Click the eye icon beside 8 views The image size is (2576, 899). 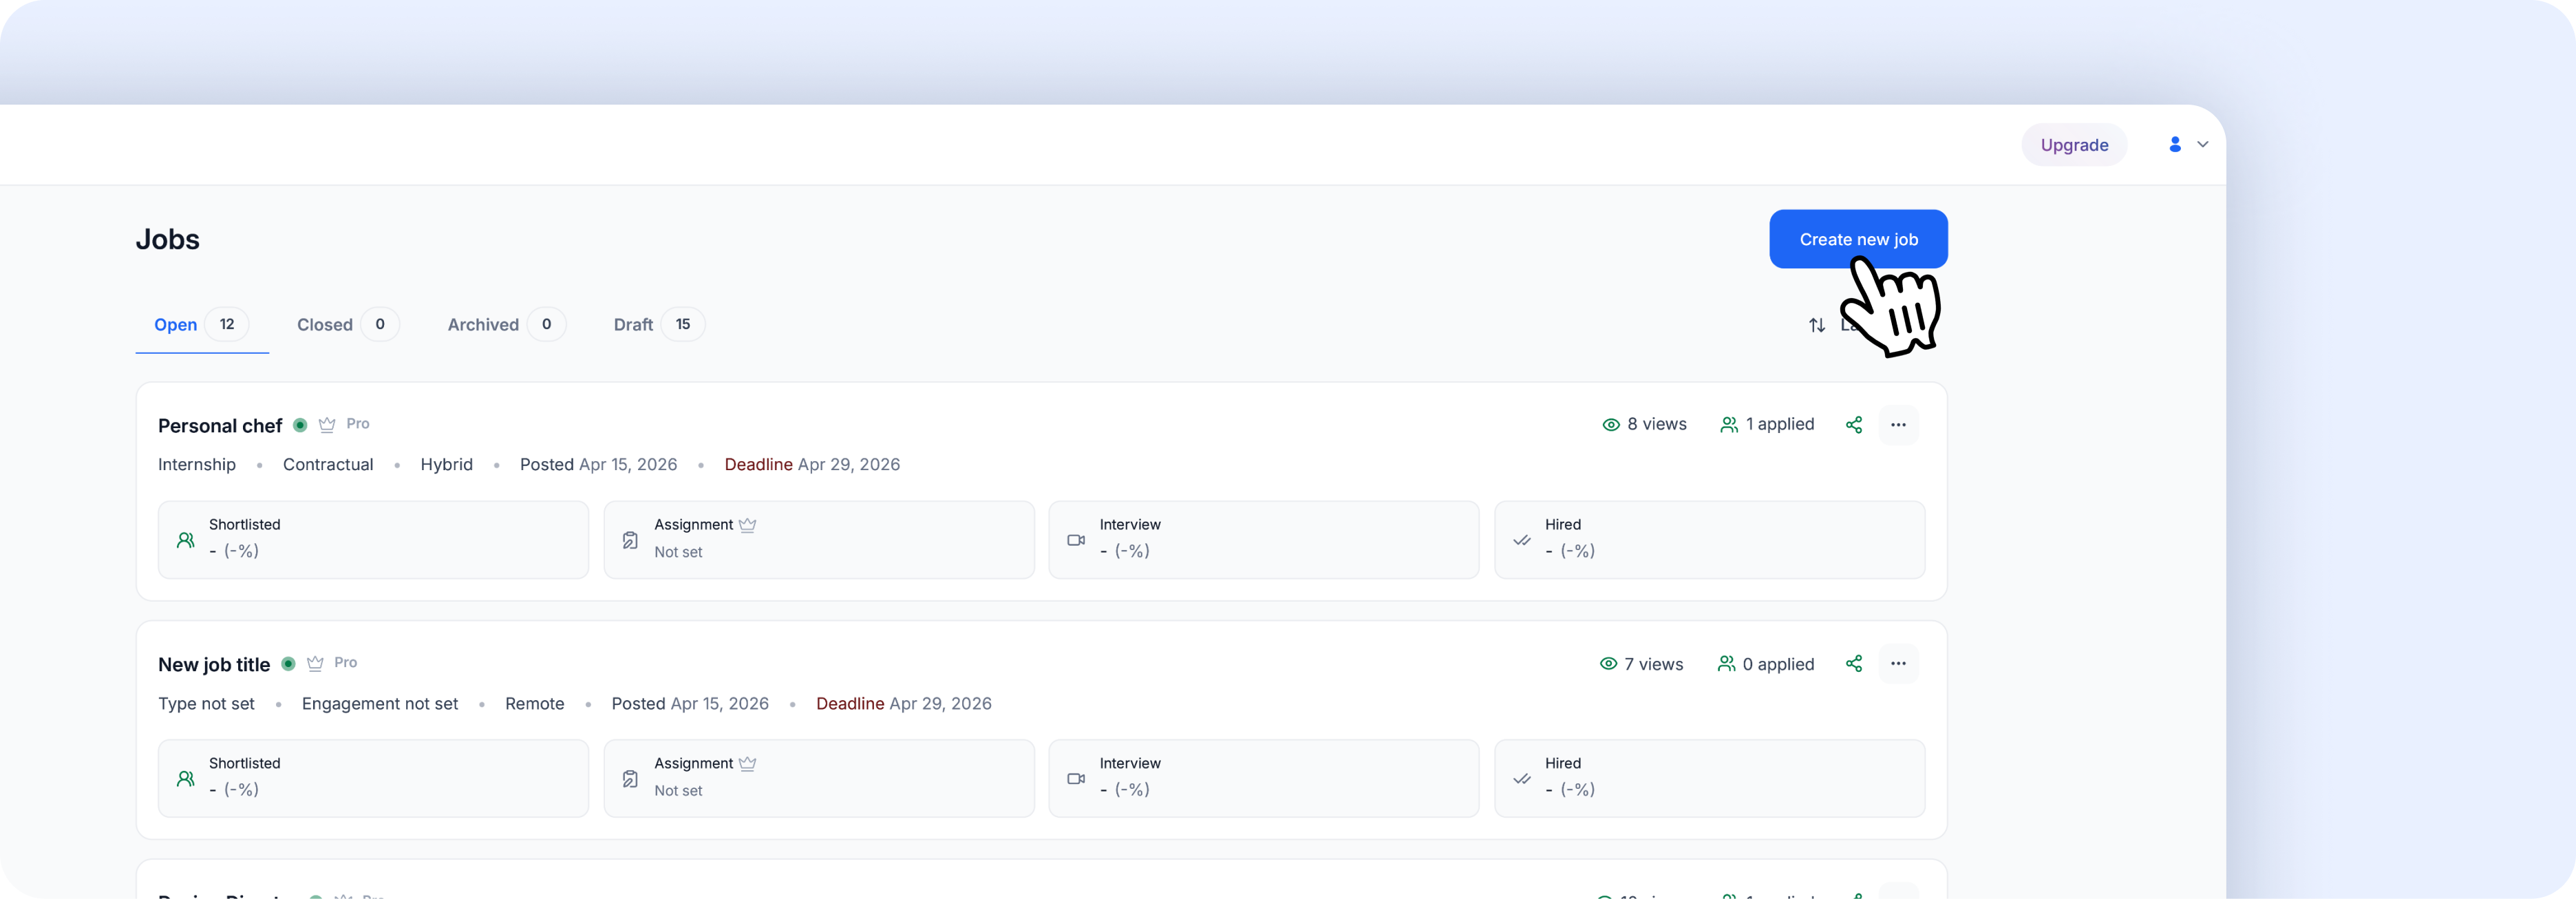click(1611, 425)
